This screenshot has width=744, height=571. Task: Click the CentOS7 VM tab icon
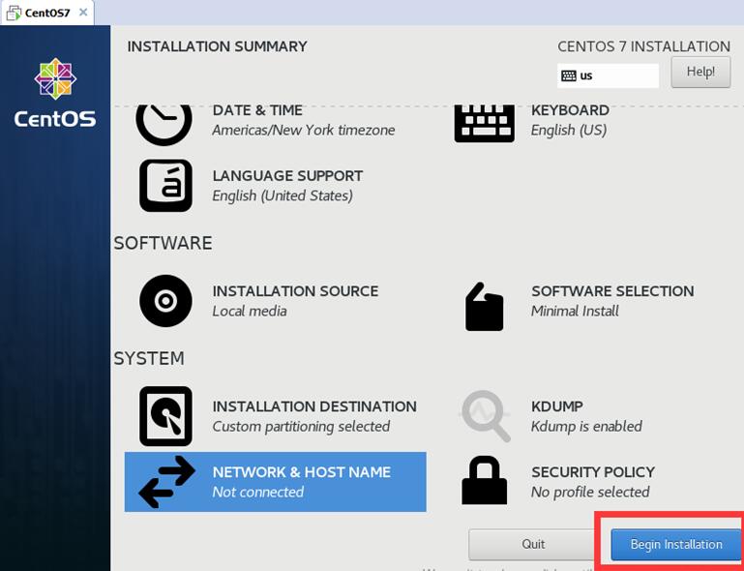click(x=14, y=13)
